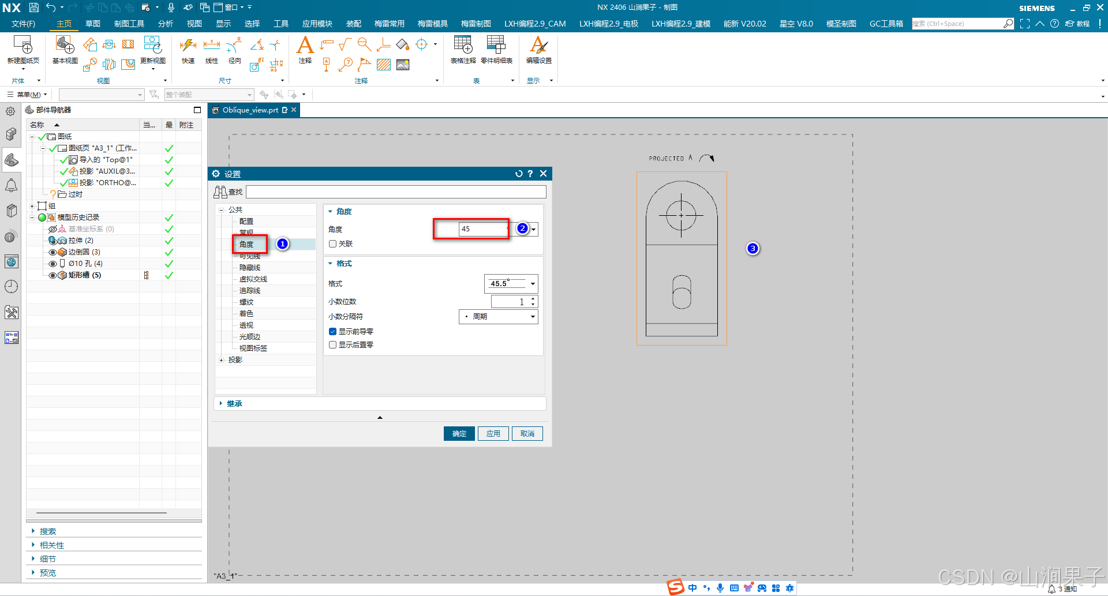Increase 小数位数 with the stepper up arrow

tap(533, 299)
